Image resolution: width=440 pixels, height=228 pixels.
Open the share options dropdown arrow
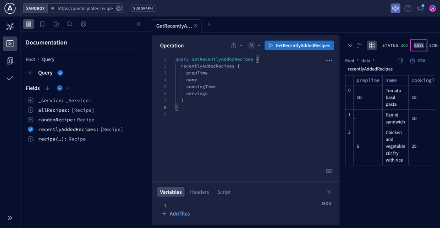(241, 45)
